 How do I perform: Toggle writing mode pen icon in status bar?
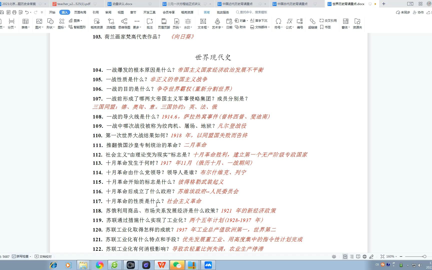click(x=371, y=256)
